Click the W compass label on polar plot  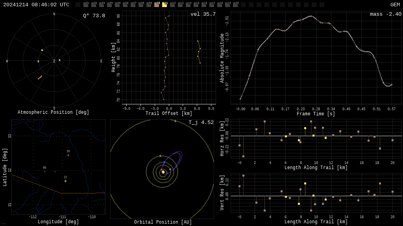pyautogui.click(x=7, y=61)
